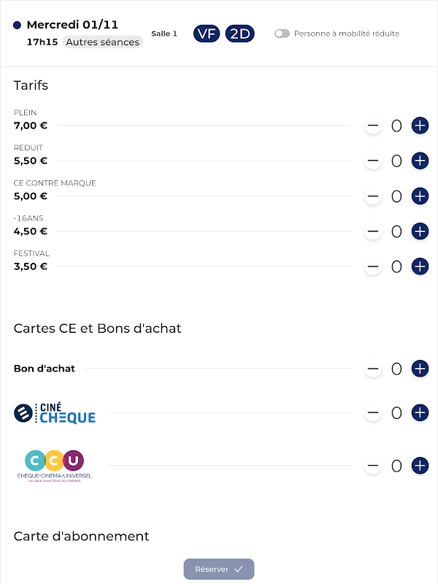438x584 pixels.
Task: Add a CE CONTRE MARQUE ticket
Action: click(x=420, y=196)
